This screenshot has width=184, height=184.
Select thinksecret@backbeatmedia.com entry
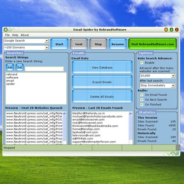pyautogui.click(x=95, y=126)
